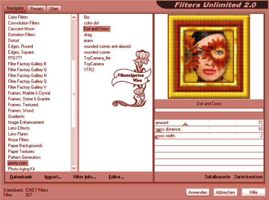Click the Abbrechen button
The width and height of the screenshot is (269, 200).
pyautogui.click(x=225, y=192)
